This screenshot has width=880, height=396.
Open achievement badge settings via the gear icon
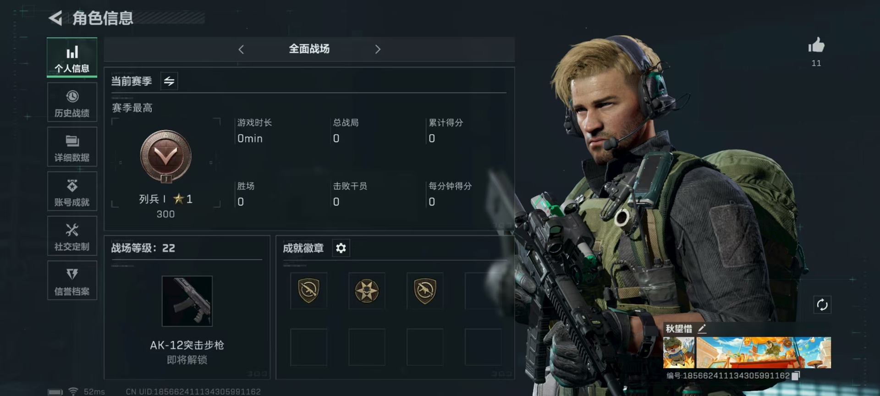click(x=341, y=248)
